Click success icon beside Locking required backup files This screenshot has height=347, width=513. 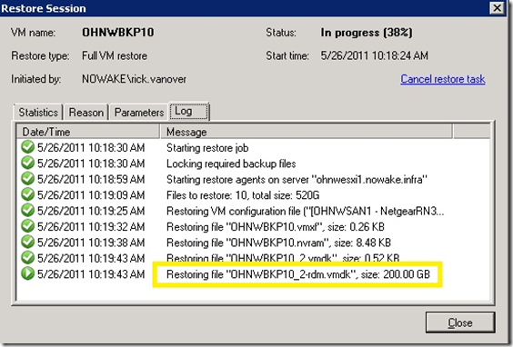coord(27,163)
